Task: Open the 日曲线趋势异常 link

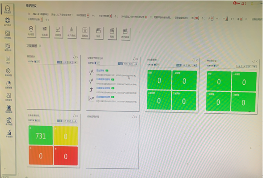Action: [x=103, y=97]
